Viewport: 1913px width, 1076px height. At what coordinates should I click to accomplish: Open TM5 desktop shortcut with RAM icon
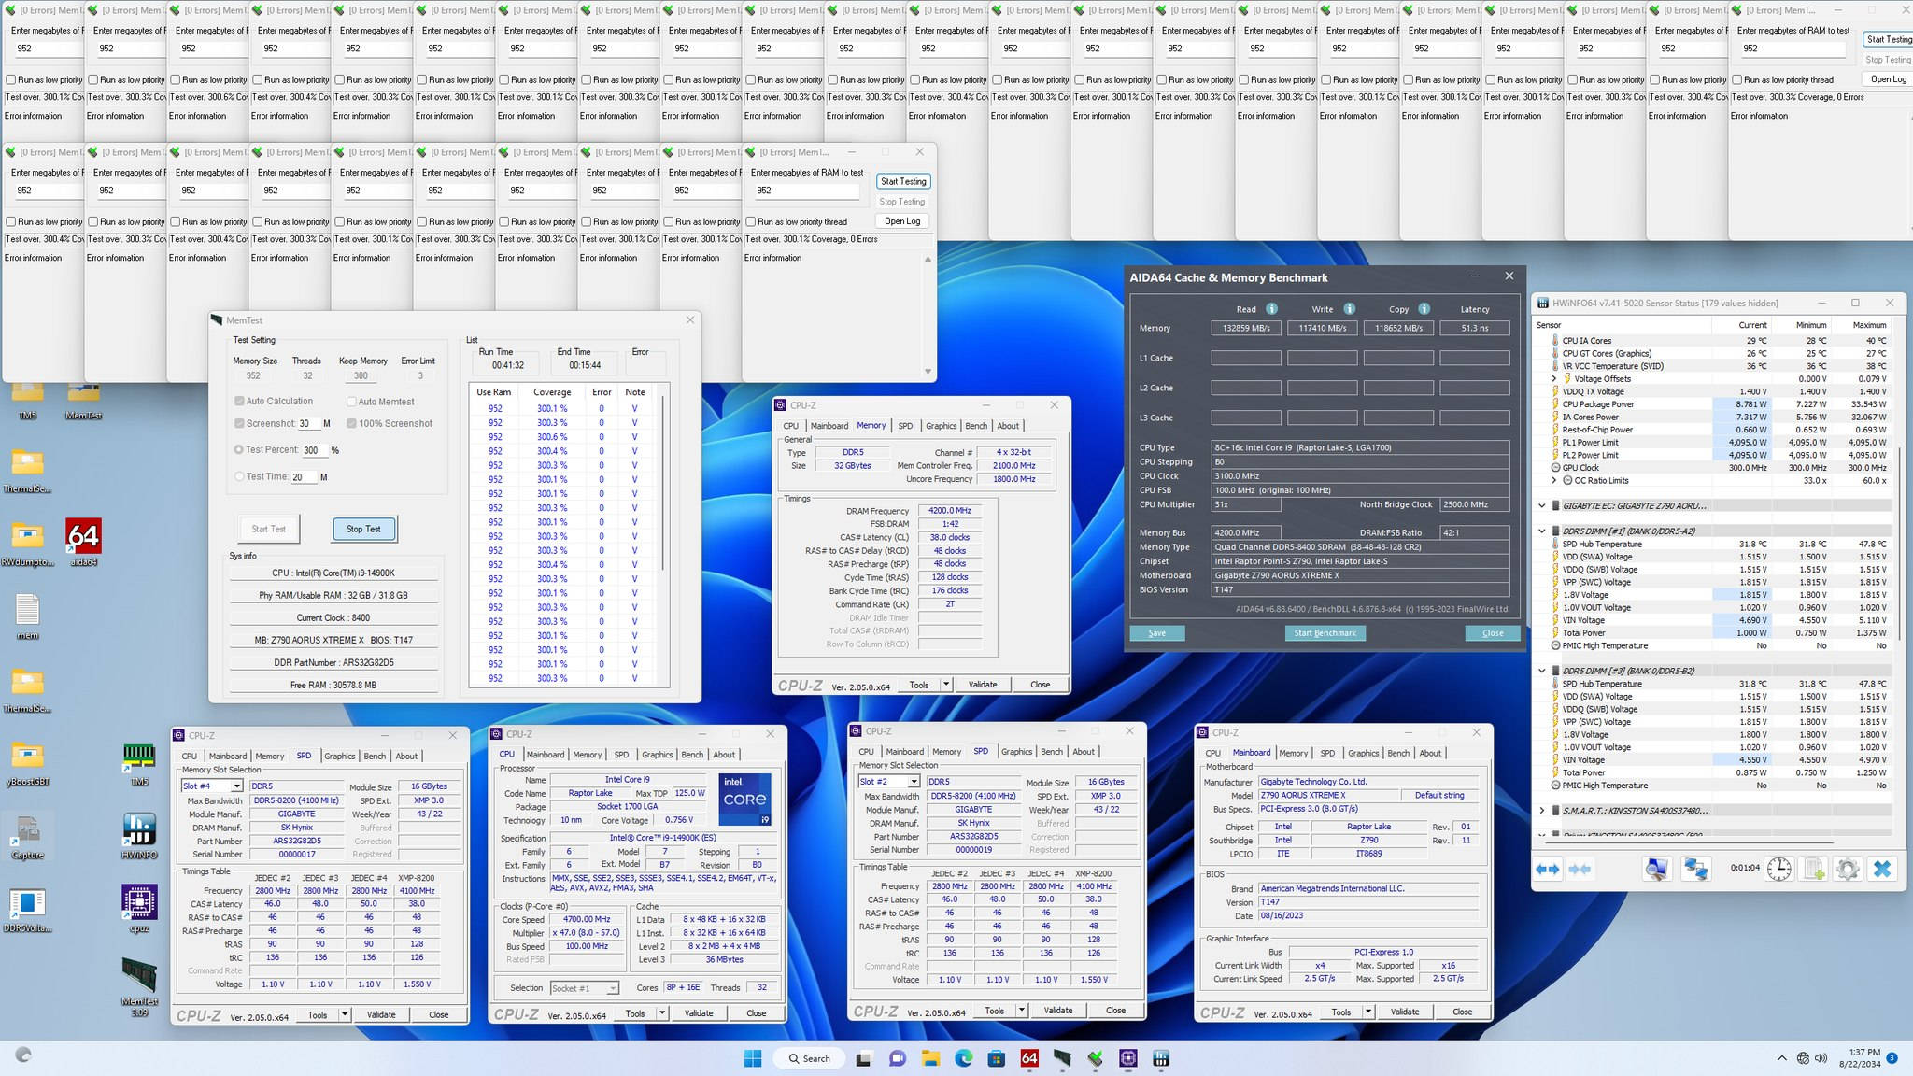139,764
